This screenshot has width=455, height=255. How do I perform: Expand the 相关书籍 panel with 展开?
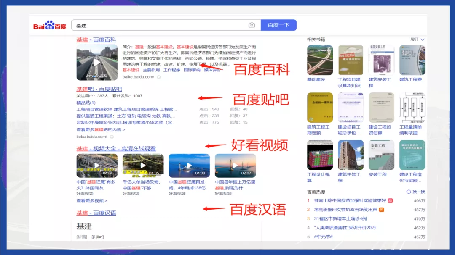tap(417, 39)
